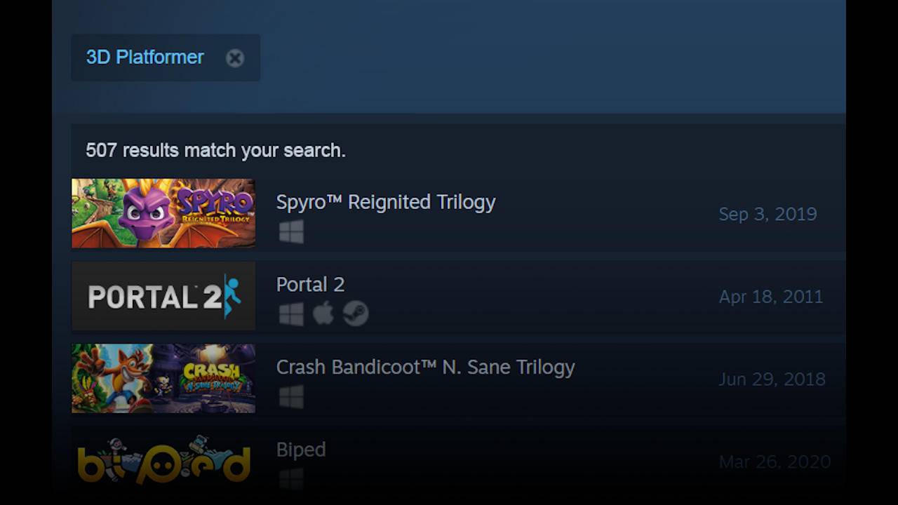Open the Biped logo thumbnail

click(163, 459)
